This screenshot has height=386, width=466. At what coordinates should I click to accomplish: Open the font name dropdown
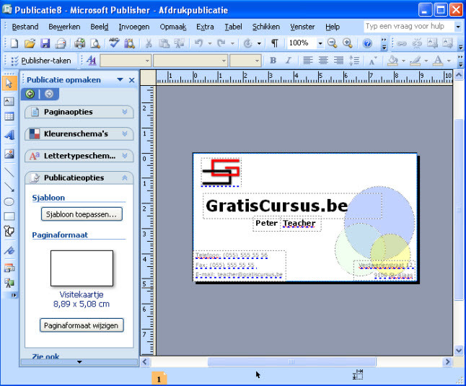(x=224, y=61)
